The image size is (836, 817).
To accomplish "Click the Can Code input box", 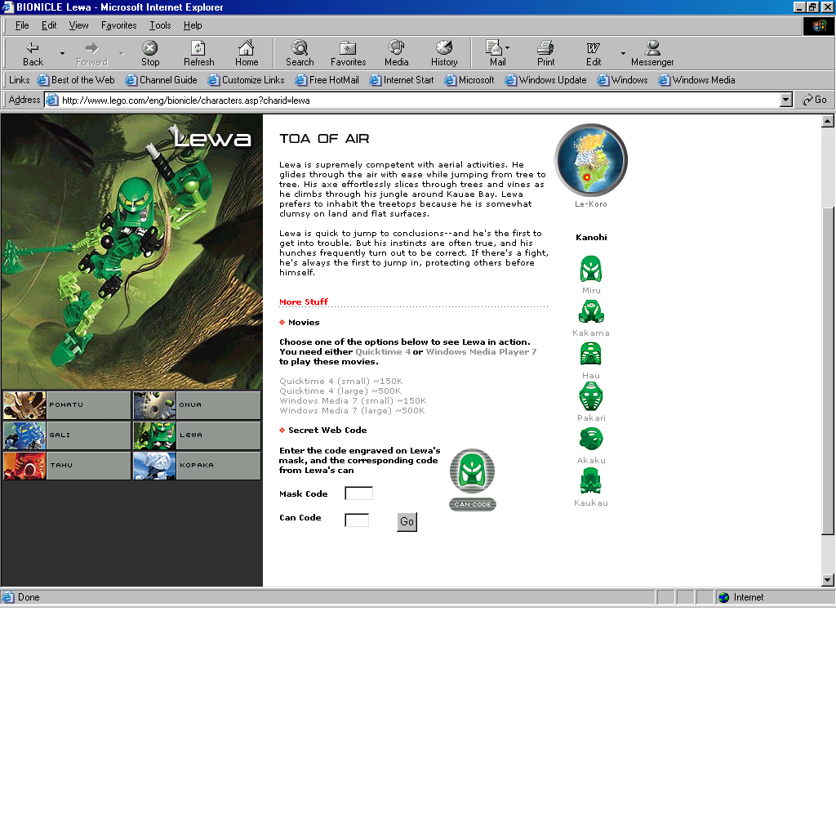I will point(358,520).
